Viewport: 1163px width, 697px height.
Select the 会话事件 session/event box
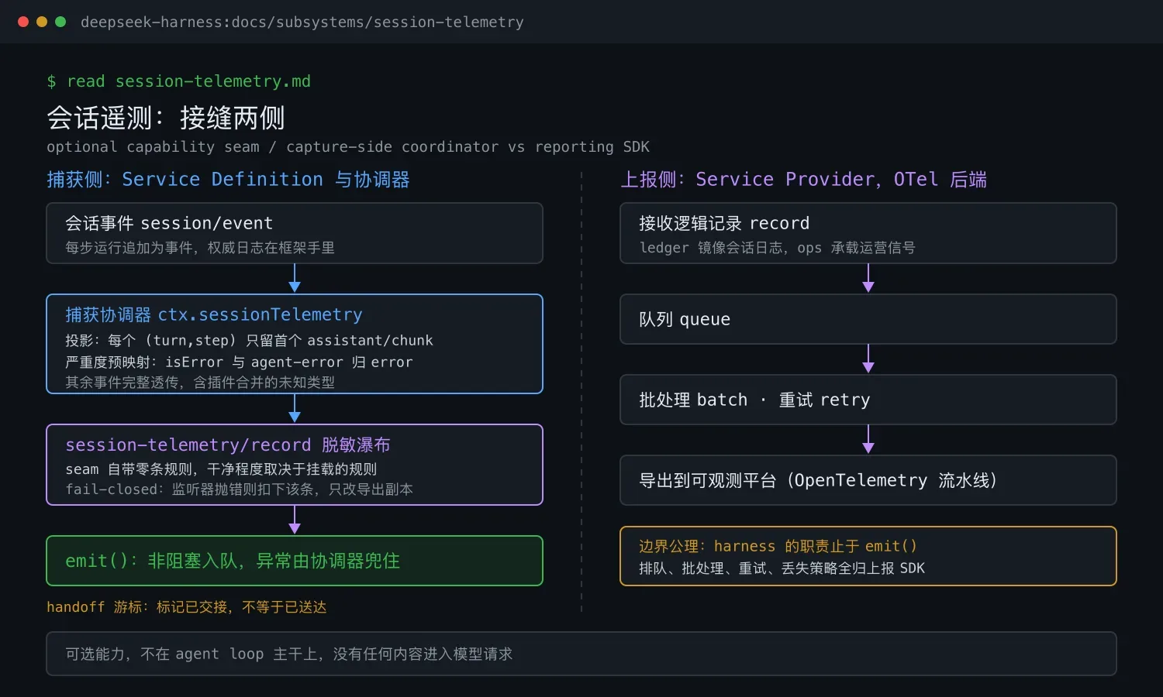click(x=295, y=233)
